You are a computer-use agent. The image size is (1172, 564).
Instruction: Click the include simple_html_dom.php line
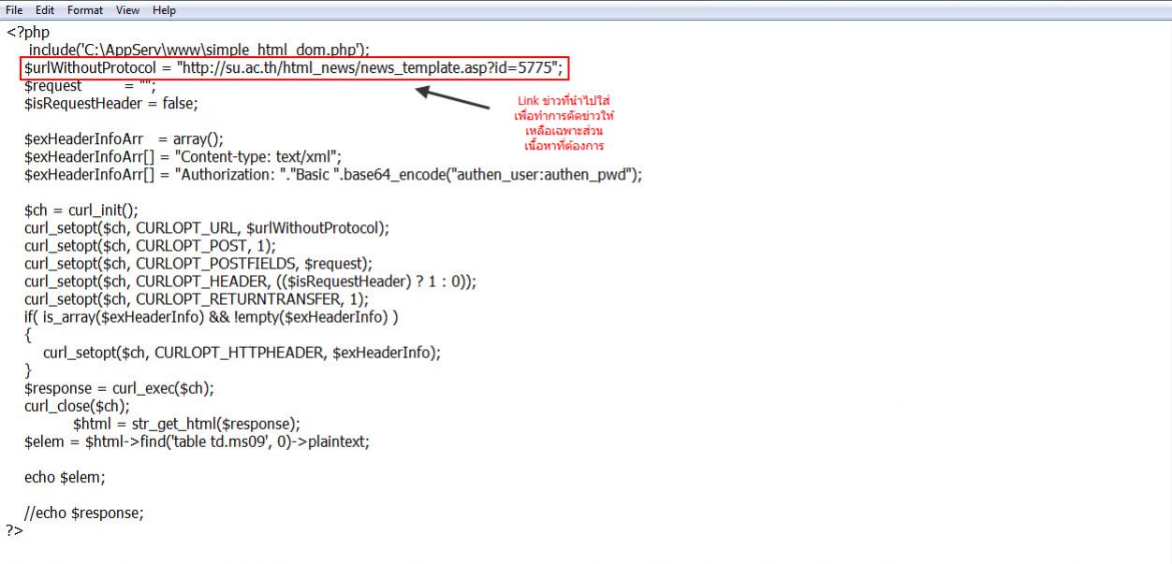pos(198,51)
